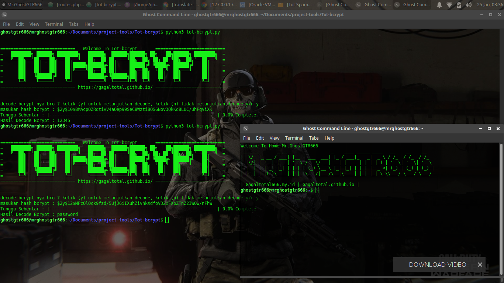The height and width of the screenshot is (283, 504).
Task: Open the volume speaker indicator
Action: 469,5
